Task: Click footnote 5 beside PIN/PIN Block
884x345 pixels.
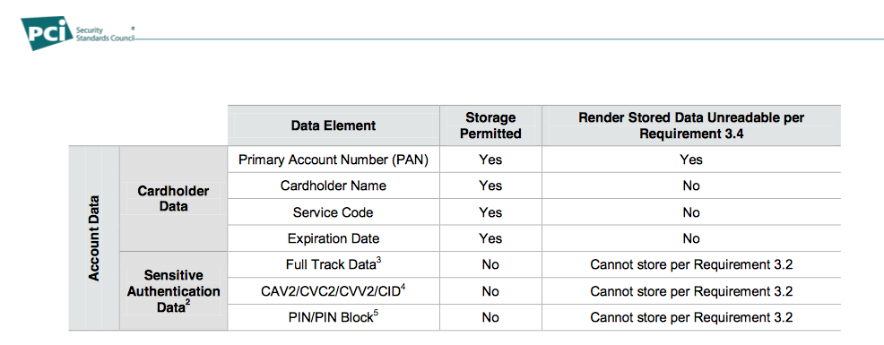Action: 376,314
